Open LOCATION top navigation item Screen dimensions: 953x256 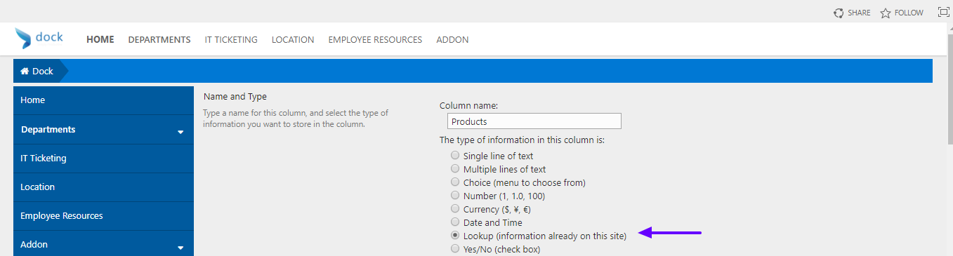pos(293,39)
